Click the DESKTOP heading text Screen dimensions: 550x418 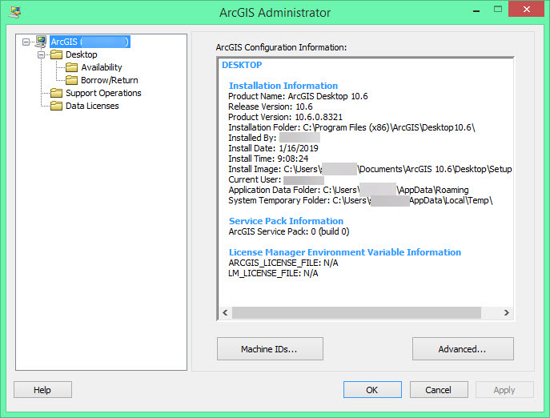[x=242, y=65]
